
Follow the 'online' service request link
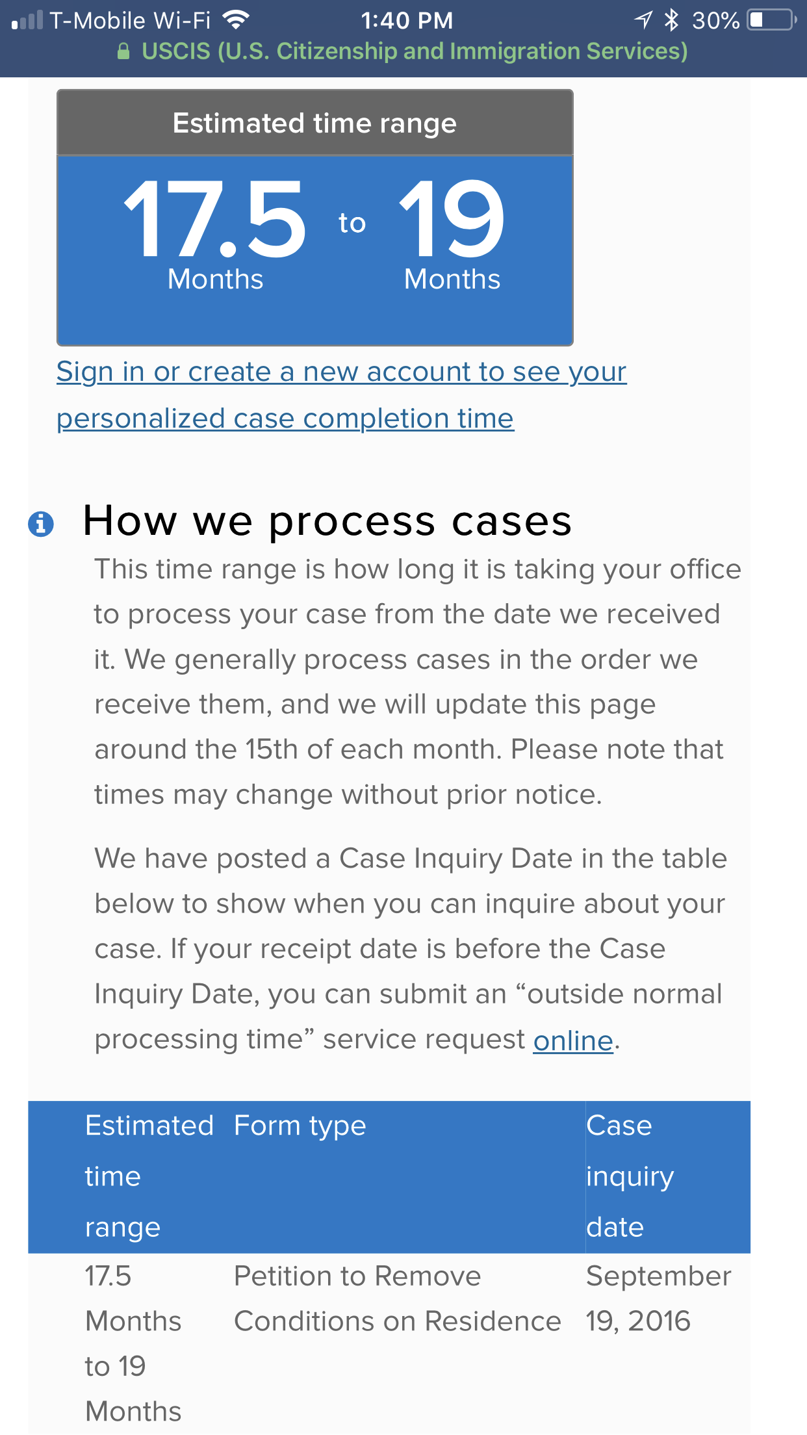(x=573, y=1041)
